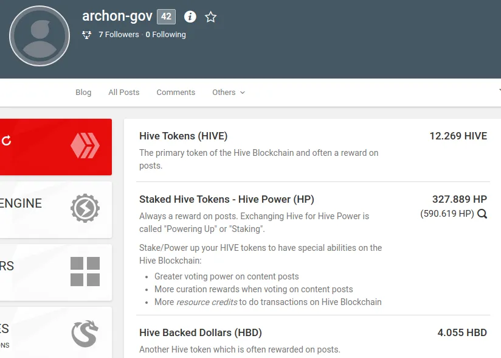Click the archon-gov username heading
The width and height of the screenshot is (501, 358).
[117, 16]
